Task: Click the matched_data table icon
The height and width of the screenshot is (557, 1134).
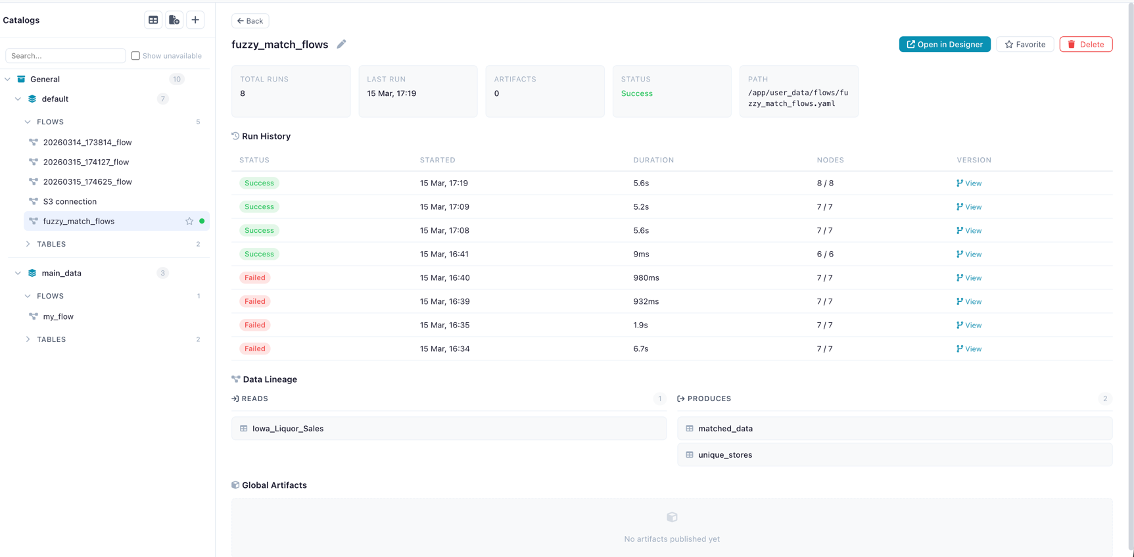Action: (690, 429)
